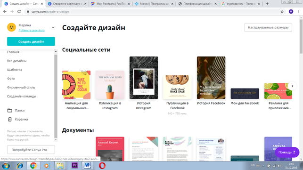Open a new browser tab with plus
The image size is (303, 170).
coord(267,4)
